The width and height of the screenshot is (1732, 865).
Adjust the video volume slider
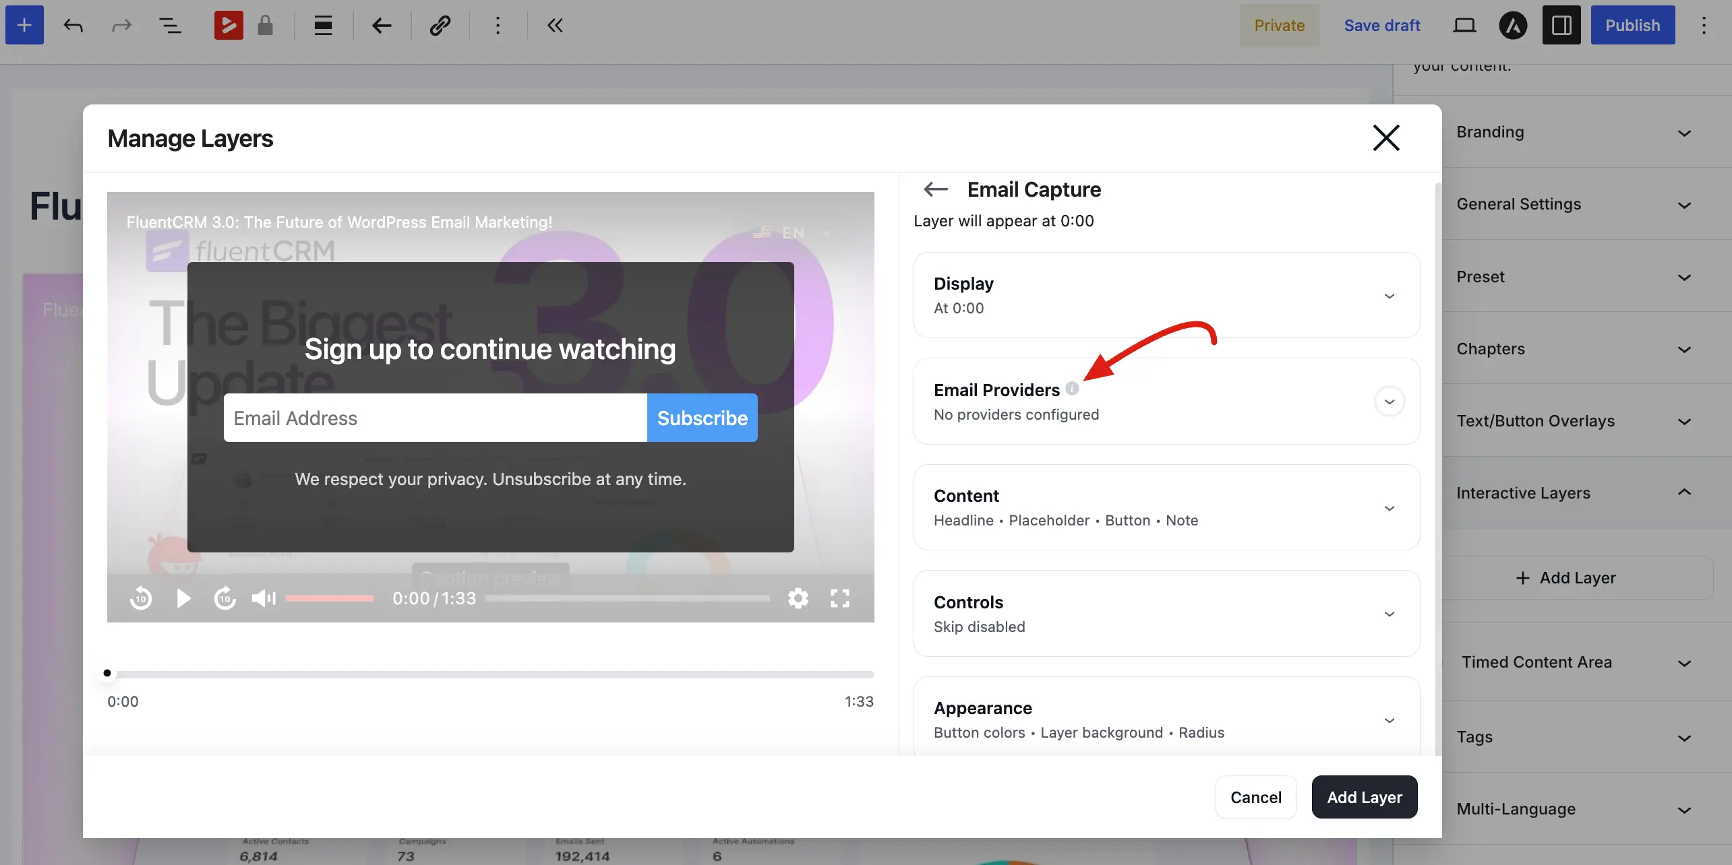(330, 598)
